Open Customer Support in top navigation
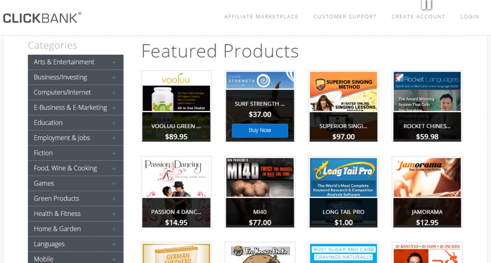This screenshot has width=491, height=263. (x=345, y=17)
